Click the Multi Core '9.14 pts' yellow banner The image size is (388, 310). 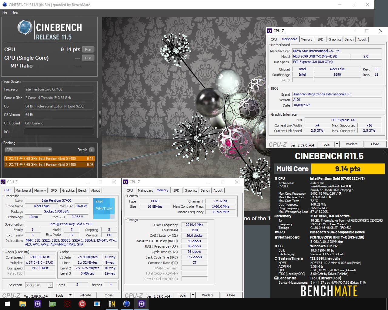348,169
